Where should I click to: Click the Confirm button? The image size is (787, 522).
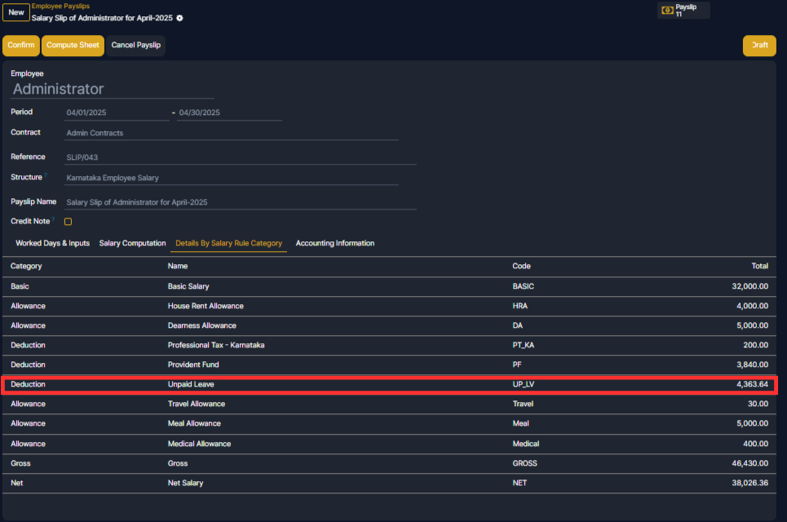tap(21, 45)
